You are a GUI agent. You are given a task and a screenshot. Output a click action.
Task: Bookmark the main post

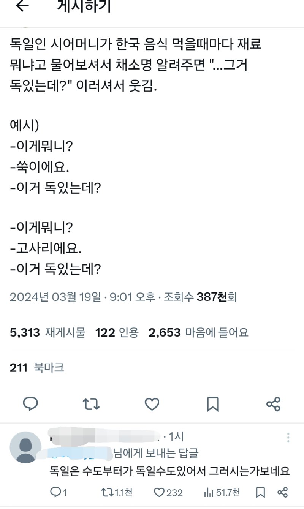pyautogui.click(x=213, y=404)
